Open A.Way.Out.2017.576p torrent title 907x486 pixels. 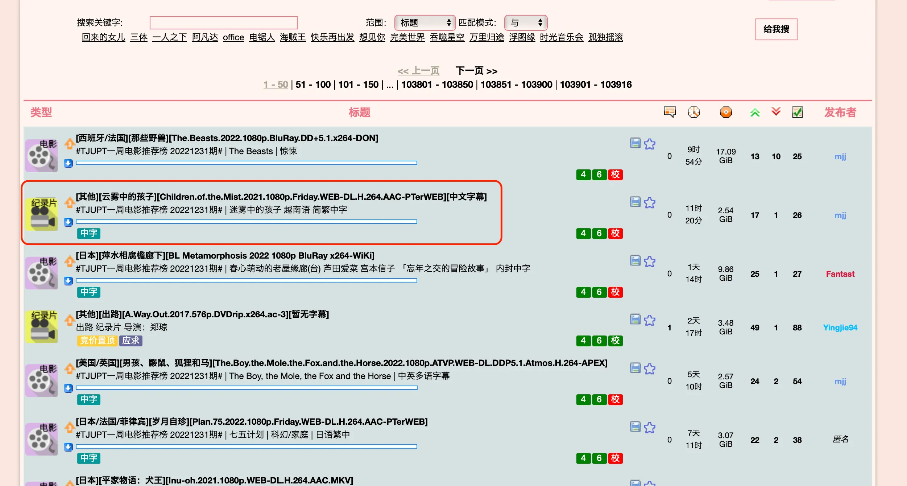202,314
